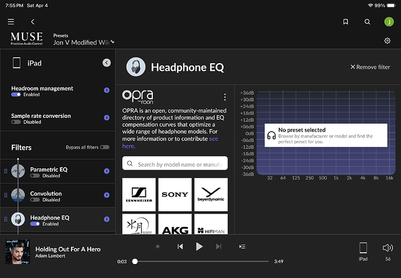Select the Parametric EQ filter icon
Screen dimensions: 401x278
point(18,171)
